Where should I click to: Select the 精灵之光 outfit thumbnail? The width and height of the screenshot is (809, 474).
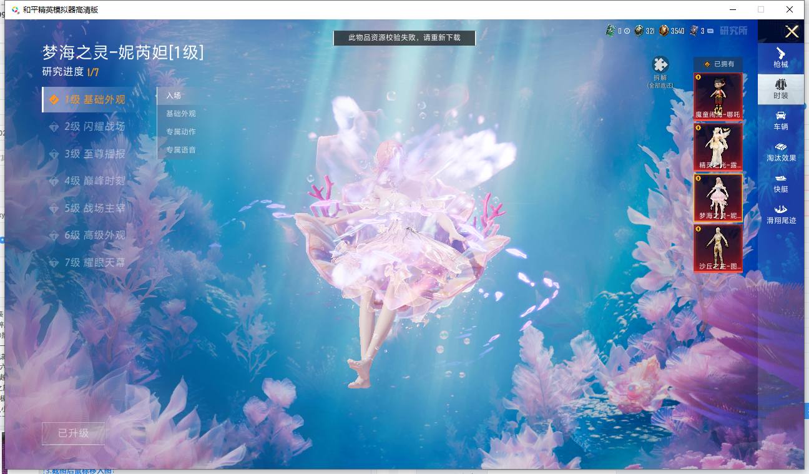click(718, 147)
